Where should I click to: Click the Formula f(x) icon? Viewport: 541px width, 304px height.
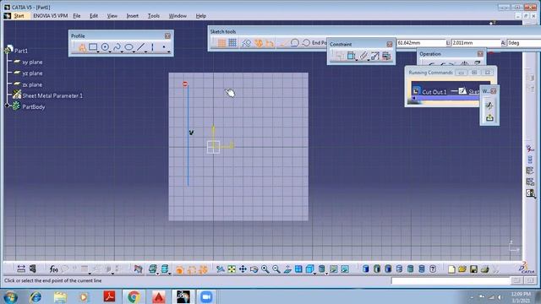53,269
